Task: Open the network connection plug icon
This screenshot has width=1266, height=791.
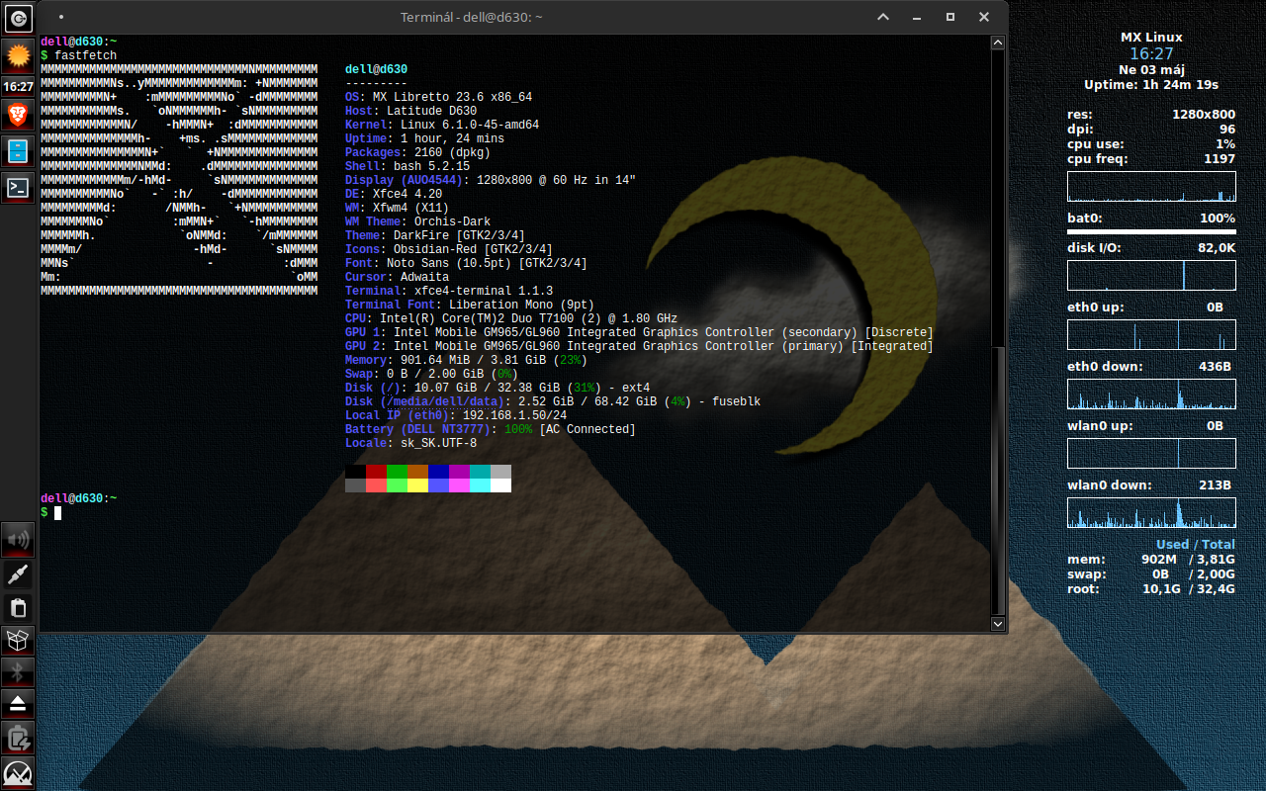Action: 18,574
